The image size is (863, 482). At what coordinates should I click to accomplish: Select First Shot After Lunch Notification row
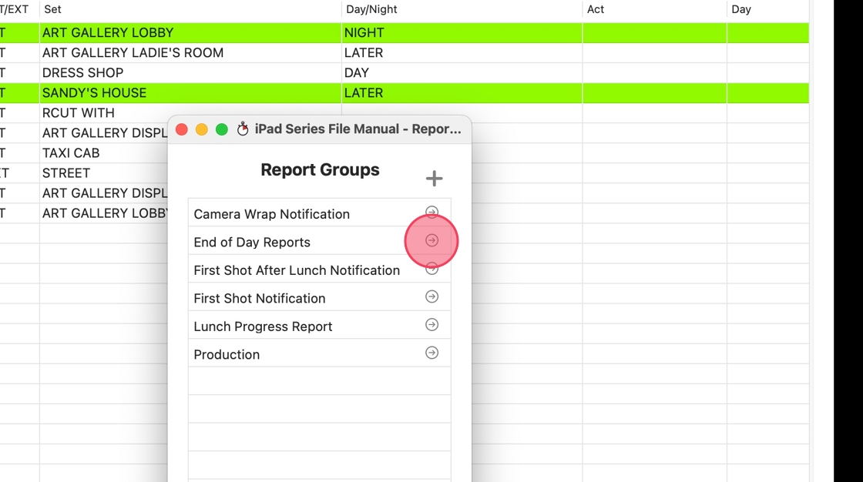pyautogui.click(x=319, y=270)
